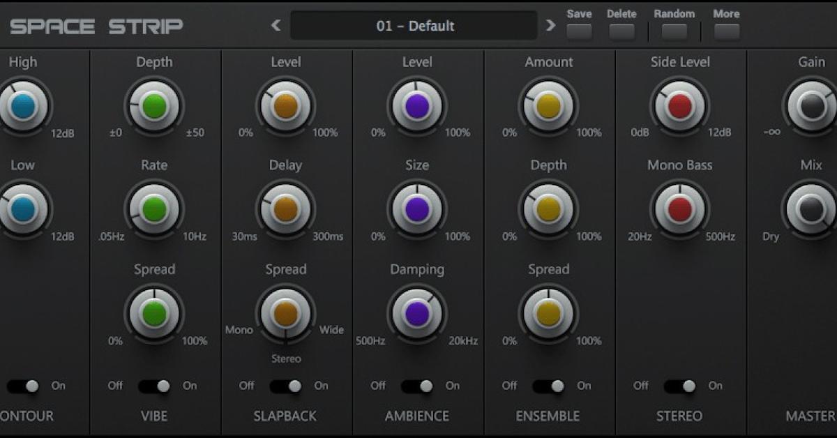This screenshot has height=438, width=837.
Task: Go to the next preset
Action: [550, 25]
